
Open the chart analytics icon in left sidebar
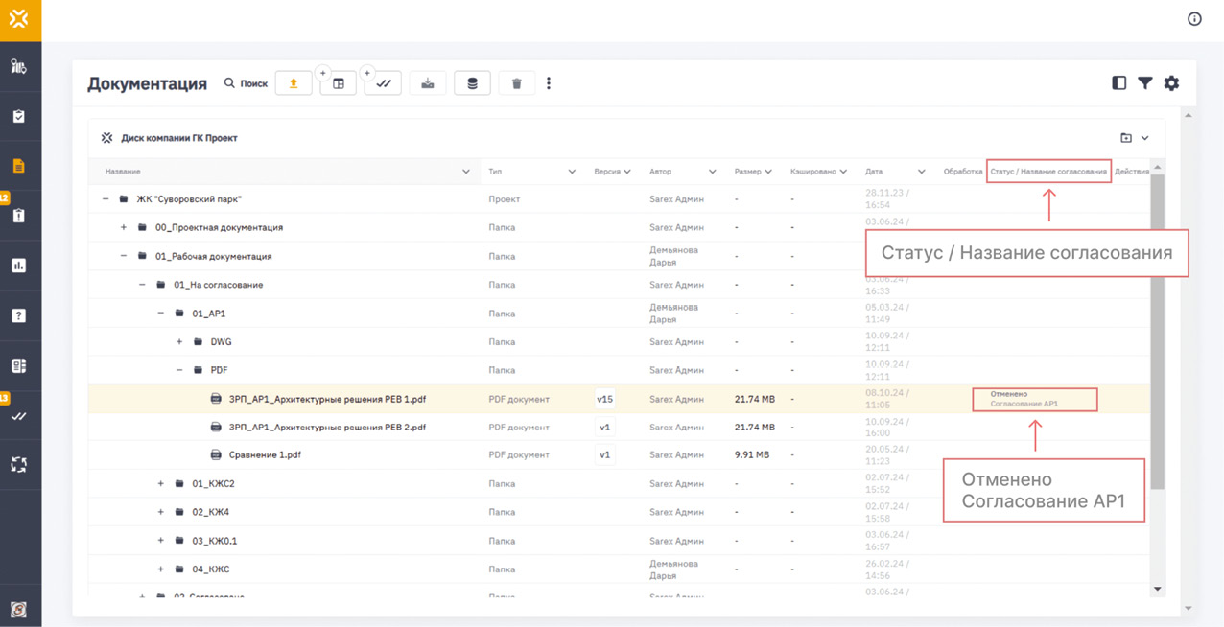coord(19,266)
